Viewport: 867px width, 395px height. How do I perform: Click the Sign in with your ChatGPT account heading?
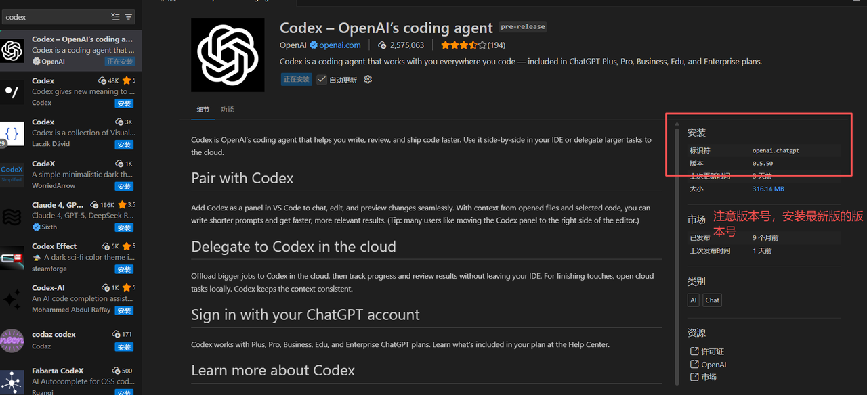click(x=305, y=315)
